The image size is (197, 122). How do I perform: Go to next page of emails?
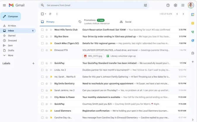tap(183, 14)
